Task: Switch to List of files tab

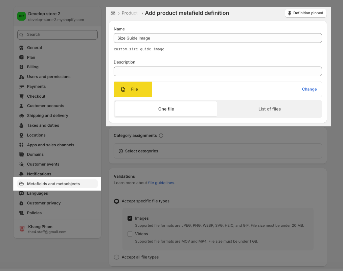Action: (x=269, y=109)
